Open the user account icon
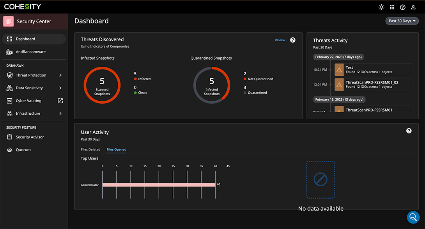This screenshot has height=229, width=425. point(413,7)
